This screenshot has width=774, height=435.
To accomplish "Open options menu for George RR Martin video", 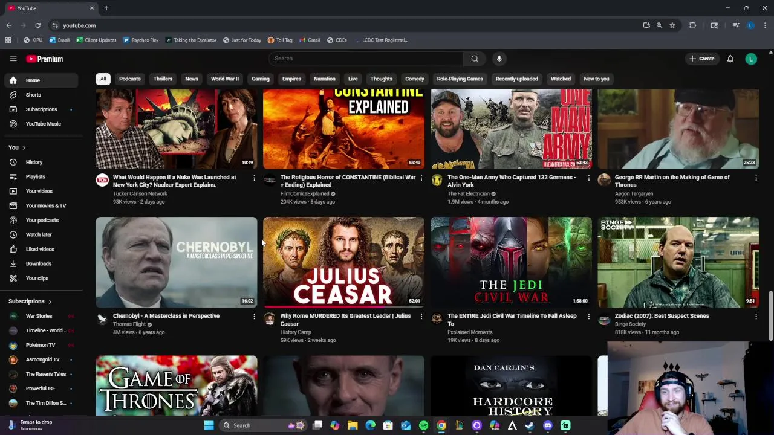I will (x=756, y=178).
